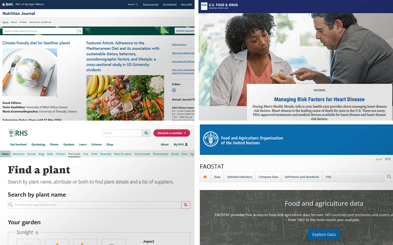Click the green RHS search magnifier button
393x245 pixels.
tap(146, 133)
